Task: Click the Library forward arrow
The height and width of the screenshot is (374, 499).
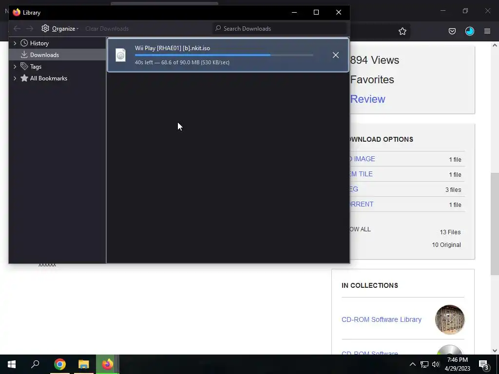Action: (x=30, y=29)
